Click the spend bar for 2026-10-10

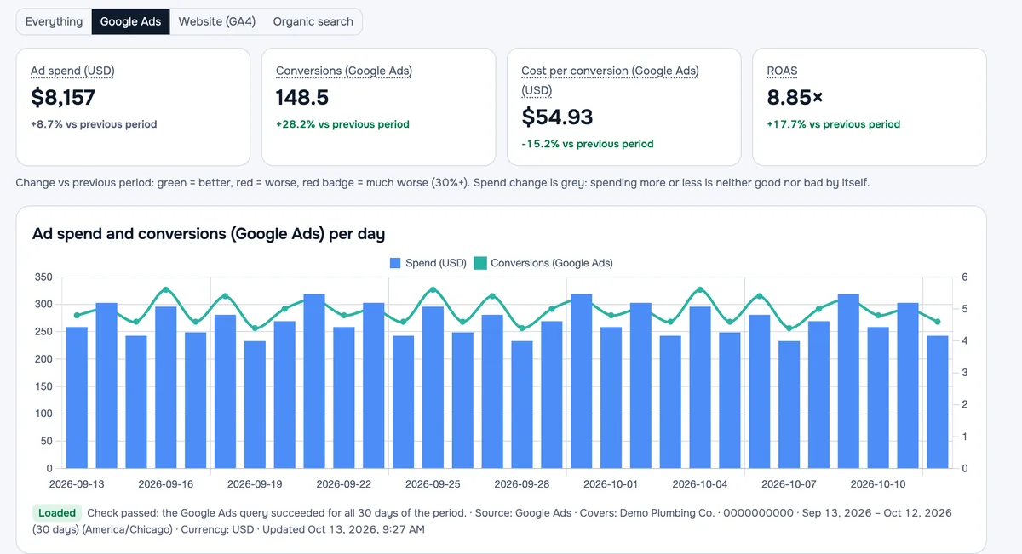click(878, 397)
